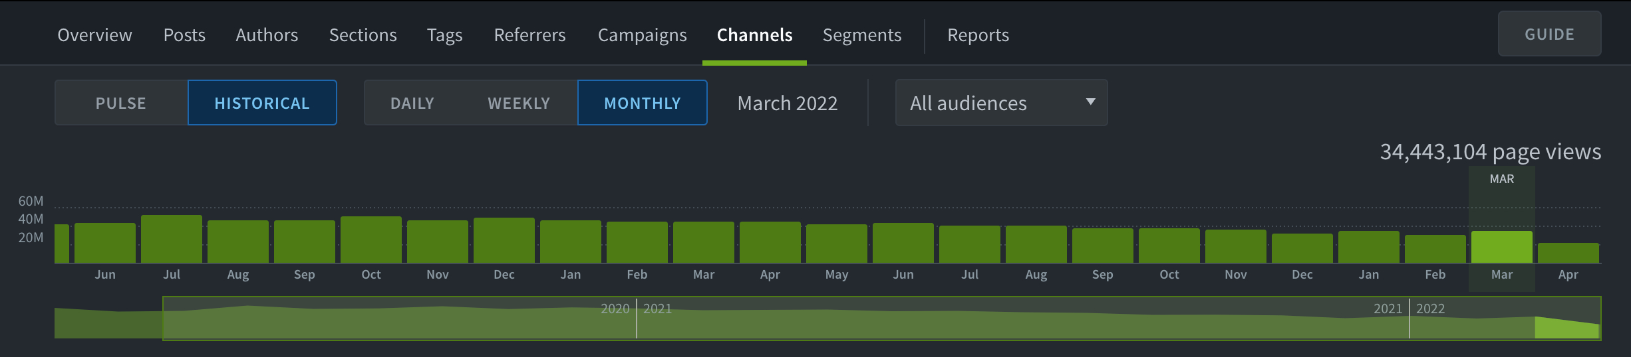Select the Jan 2021 bar
The image size is (1631, 357).
coord(571,242)
